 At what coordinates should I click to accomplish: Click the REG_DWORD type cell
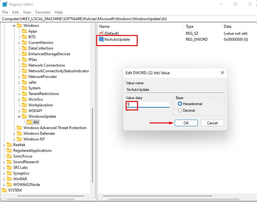[x=197, y=39]
